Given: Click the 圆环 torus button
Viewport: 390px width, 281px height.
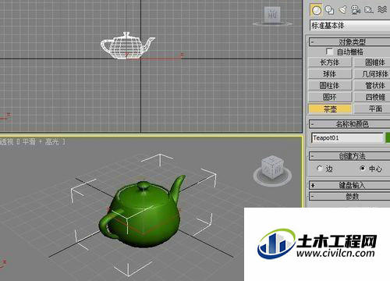Looking at the screenshot, I should pyautogui.click(x=330, y=97).
